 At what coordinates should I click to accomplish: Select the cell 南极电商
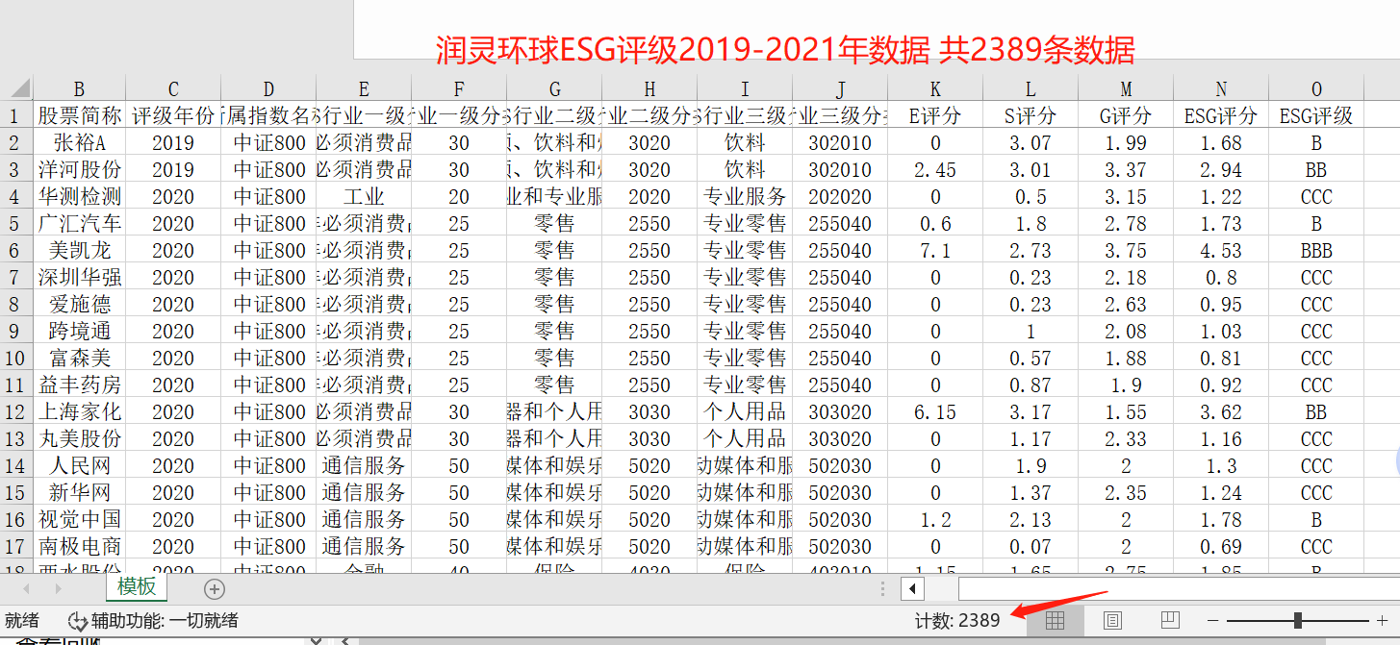pyautogui.click(x=80, y=547)
